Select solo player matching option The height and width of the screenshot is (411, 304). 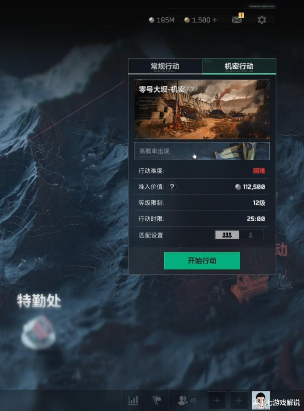(251, 235)
